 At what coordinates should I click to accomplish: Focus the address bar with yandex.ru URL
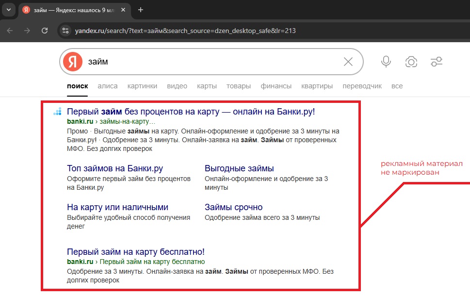pyautogui.click(x=185, y=31)
